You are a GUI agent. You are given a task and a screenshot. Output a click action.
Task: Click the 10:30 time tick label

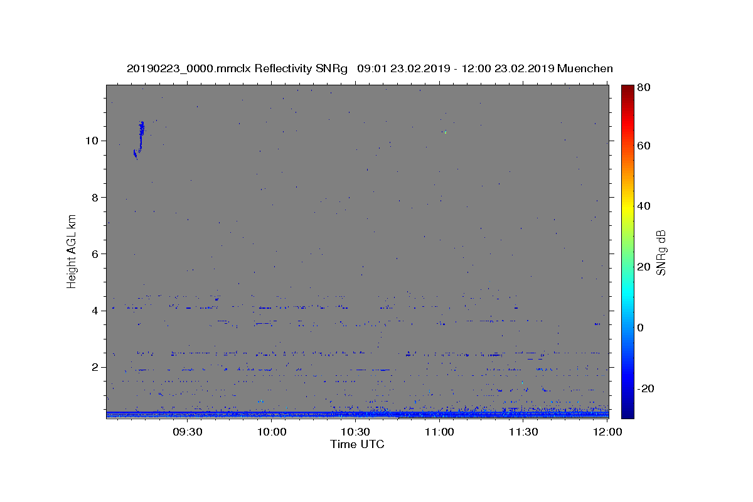355,432
